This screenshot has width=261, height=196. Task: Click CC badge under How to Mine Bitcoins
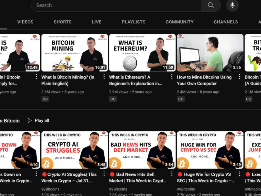click(181, 99)
